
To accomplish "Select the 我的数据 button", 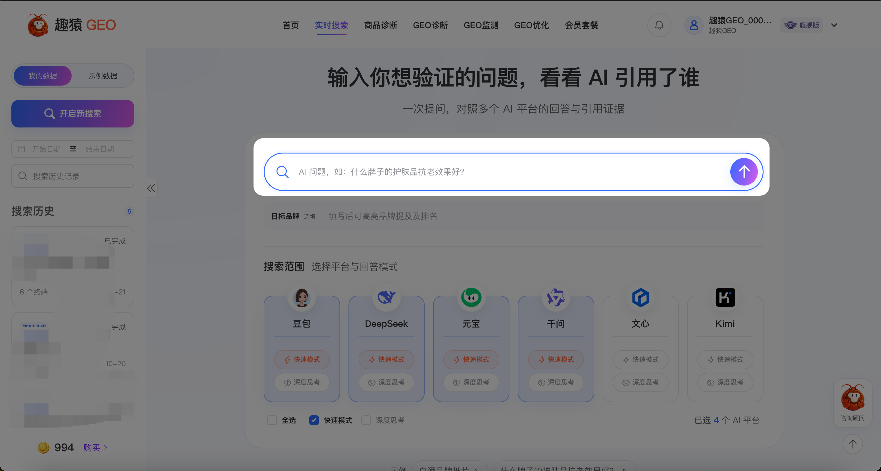I will (x=43, y=76).
